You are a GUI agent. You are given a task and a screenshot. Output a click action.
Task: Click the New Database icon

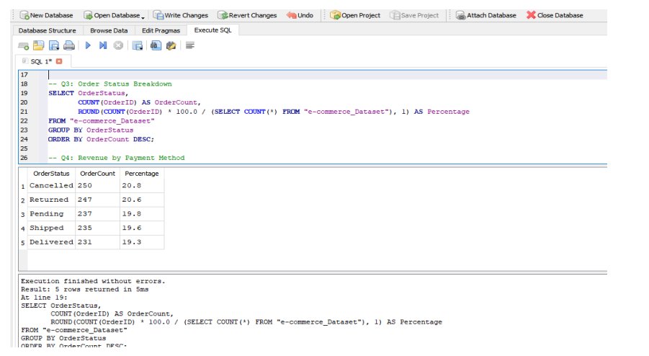[24, 15]
